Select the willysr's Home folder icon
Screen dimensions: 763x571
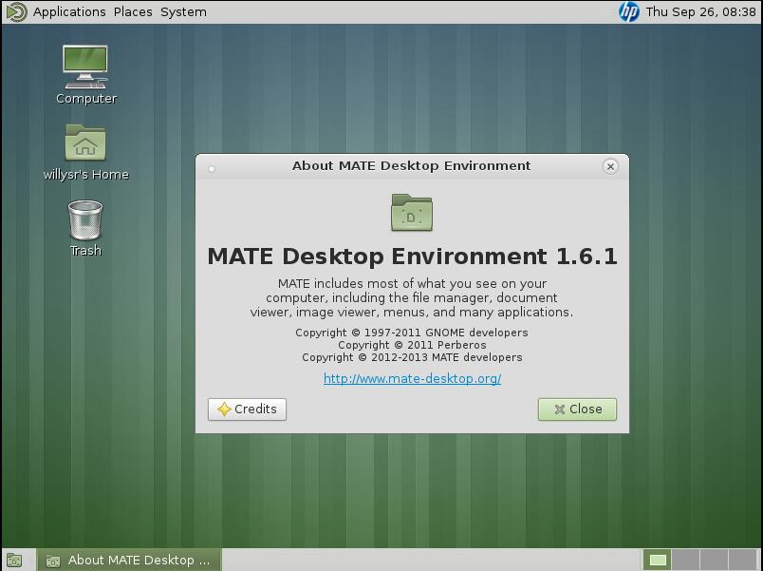pos(85,152)
